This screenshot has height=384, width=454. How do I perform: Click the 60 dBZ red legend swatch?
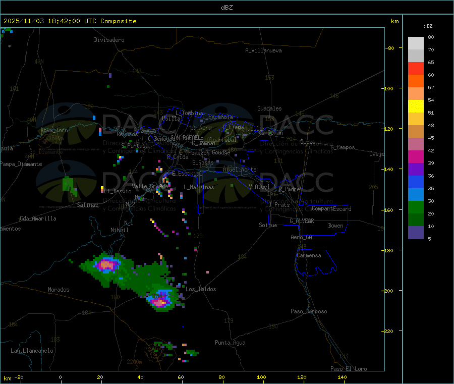pyautogui.click(x=416, y=68)
